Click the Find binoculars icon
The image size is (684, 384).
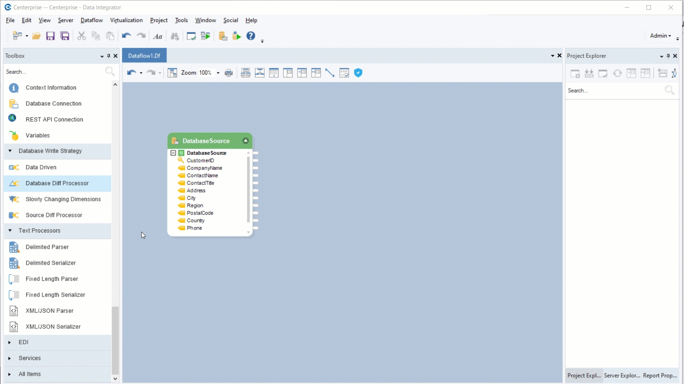175,36
